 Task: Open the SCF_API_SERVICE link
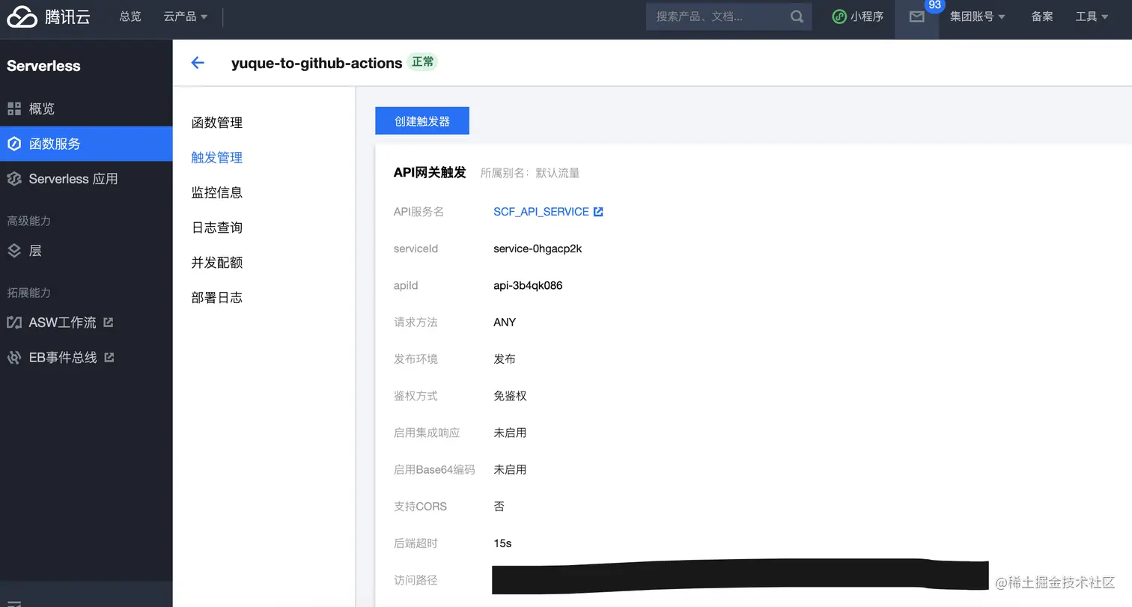pyautogui.click(x=541, y=212)
